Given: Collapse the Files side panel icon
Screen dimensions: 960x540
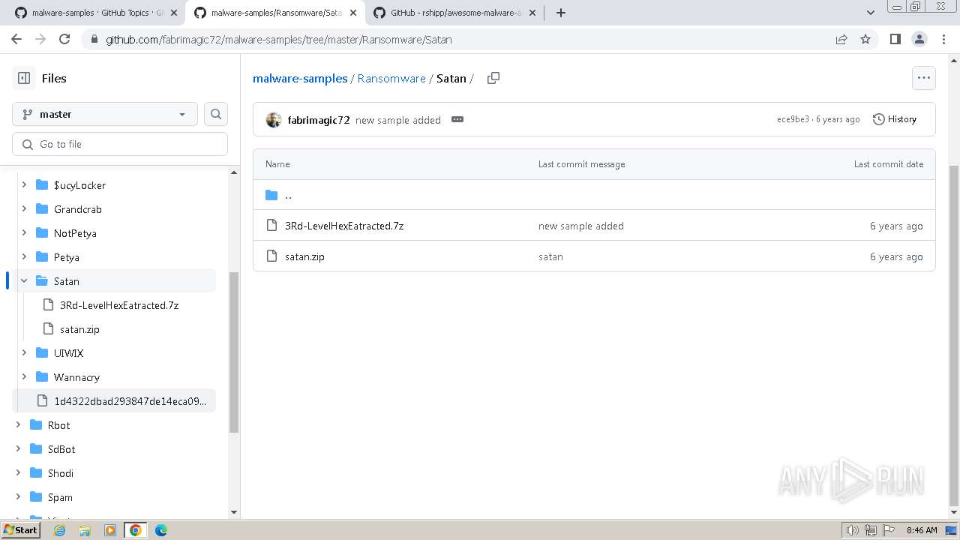Looking at the screenshot, I should click(24, 78).
